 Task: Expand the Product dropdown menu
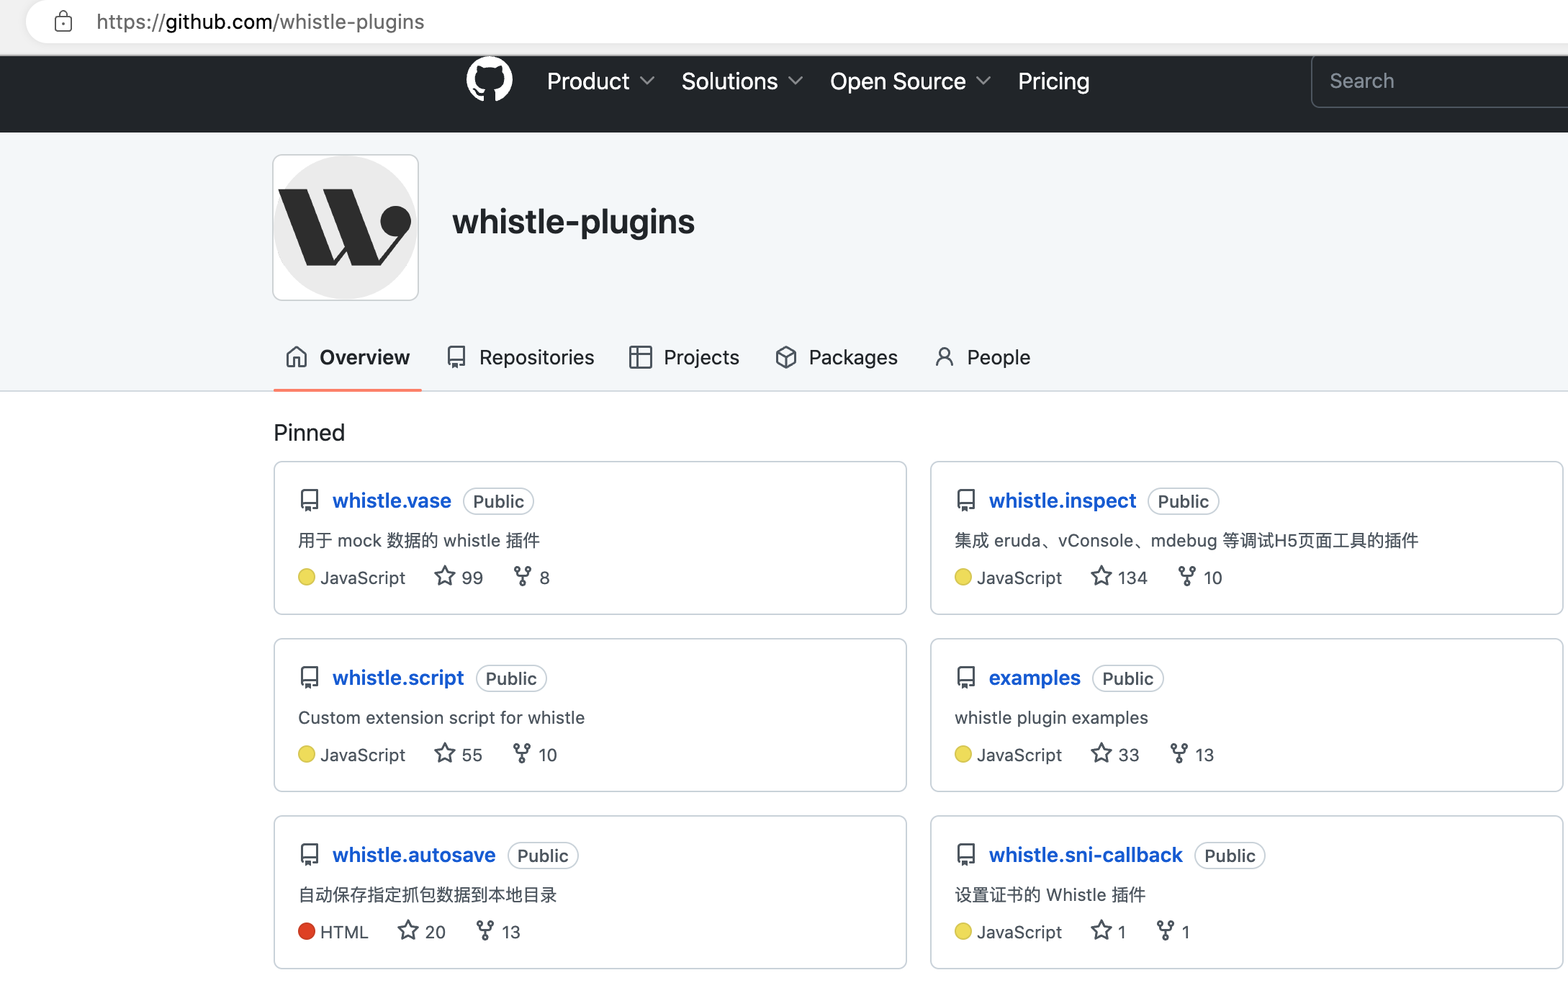[x=600, y=81]
